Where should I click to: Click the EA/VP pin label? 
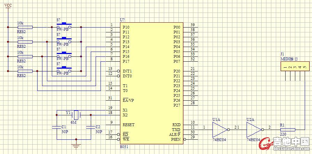pos(128,100)
